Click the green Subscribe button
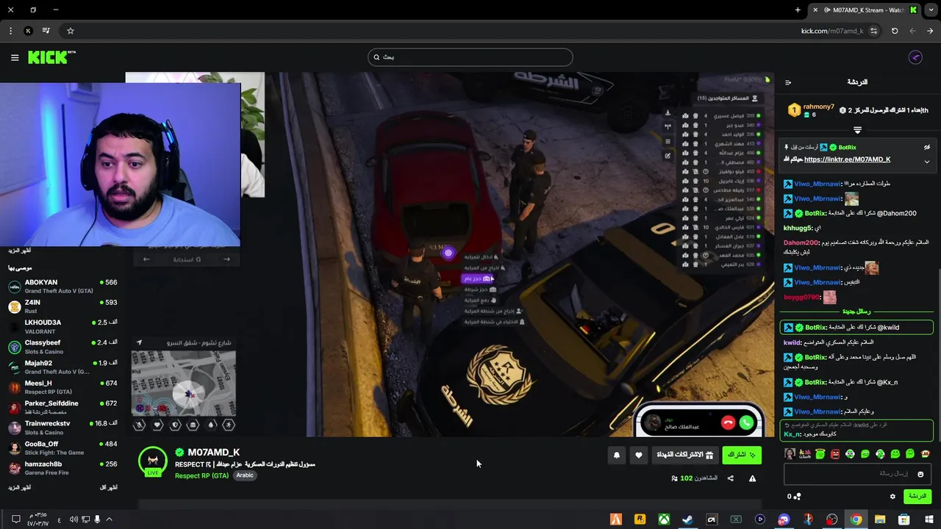This screenshot has height=529, width=941. tap(741, 456)
